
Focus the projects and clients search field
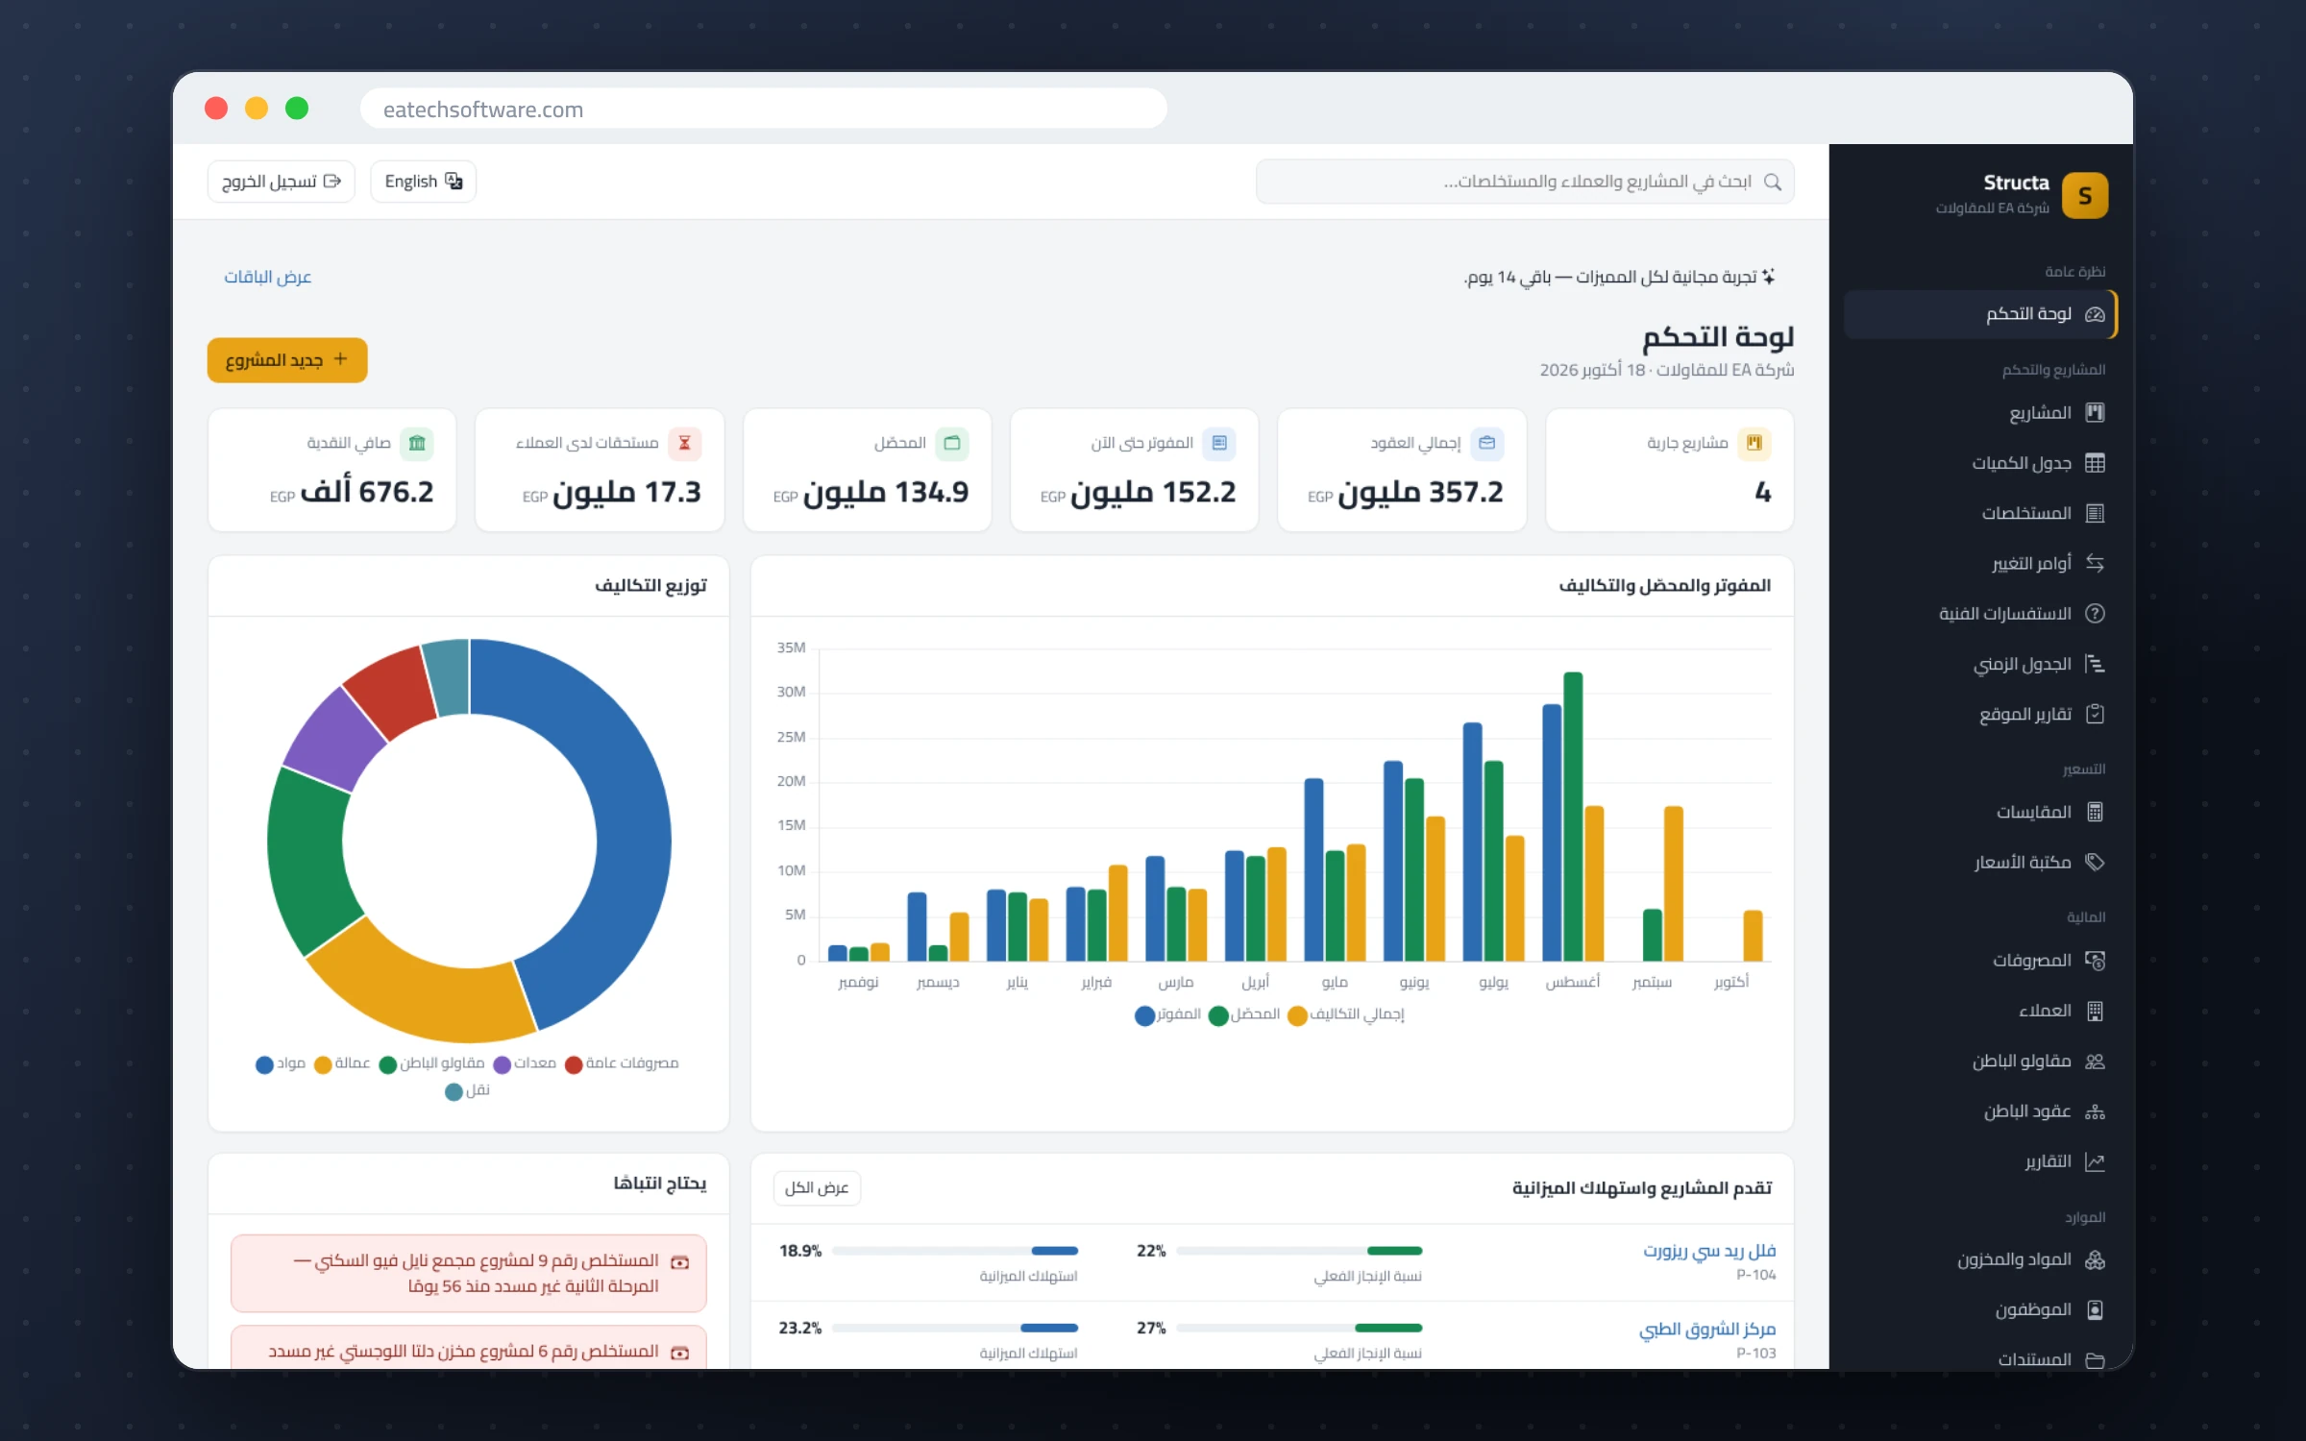[x=1525, y=182]
